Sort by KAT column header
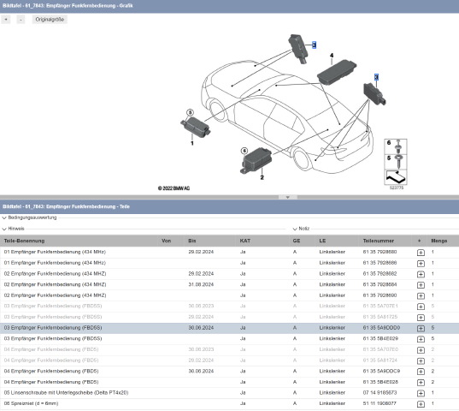Screen dimensions: 459x411 coord(245,241)
